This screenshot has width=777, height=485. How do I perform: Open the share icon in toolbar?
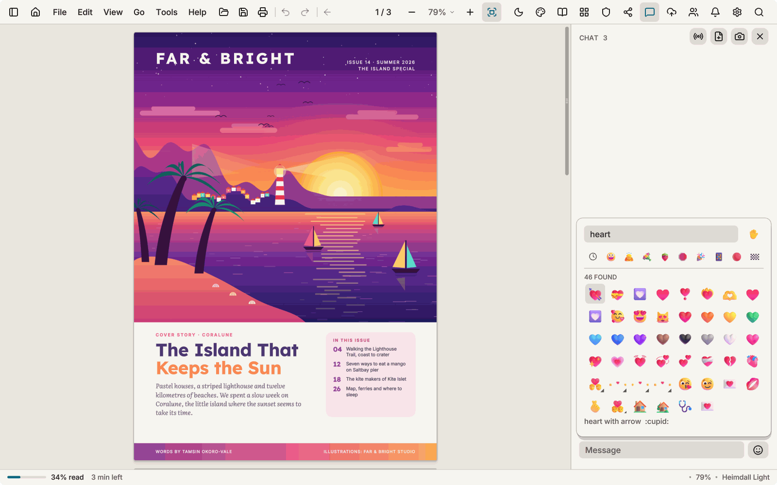point(628,12)
